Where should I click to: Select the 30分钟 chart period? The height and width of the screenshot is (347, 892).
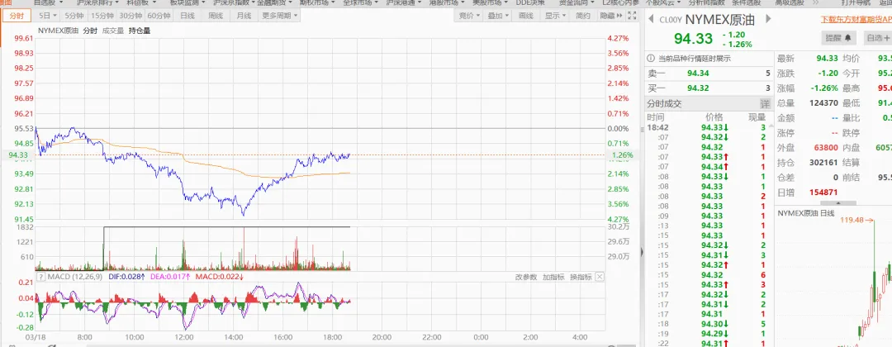[x=130, y=16]
